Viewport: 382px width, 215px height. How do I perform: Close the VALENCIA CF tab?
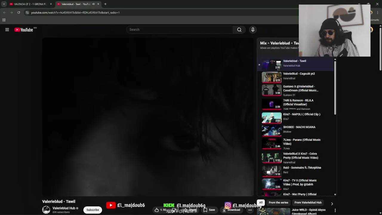(x=51, y=4)
